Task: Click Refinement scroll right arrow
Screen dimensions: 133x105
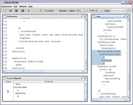Action: click(83, 71)
